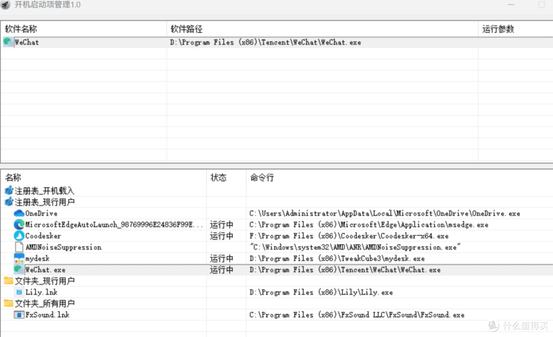The image size is (553, 337).
Task: Select the AMDNoiseSuppression entry name
Action: [x=63, y=247]
